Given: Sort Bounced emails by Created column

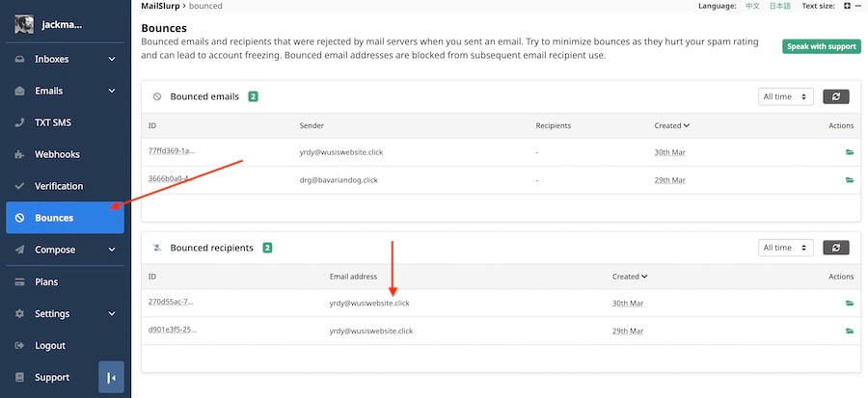Looking at the screenshot, I should [671, 125].
